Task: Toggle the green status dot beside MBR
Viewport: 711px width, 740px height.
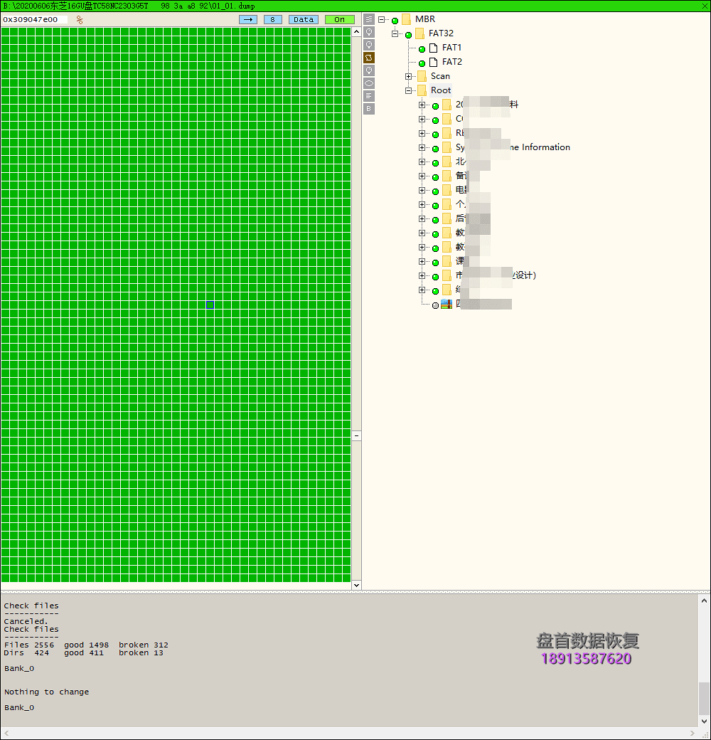Action: pos(395,21)
